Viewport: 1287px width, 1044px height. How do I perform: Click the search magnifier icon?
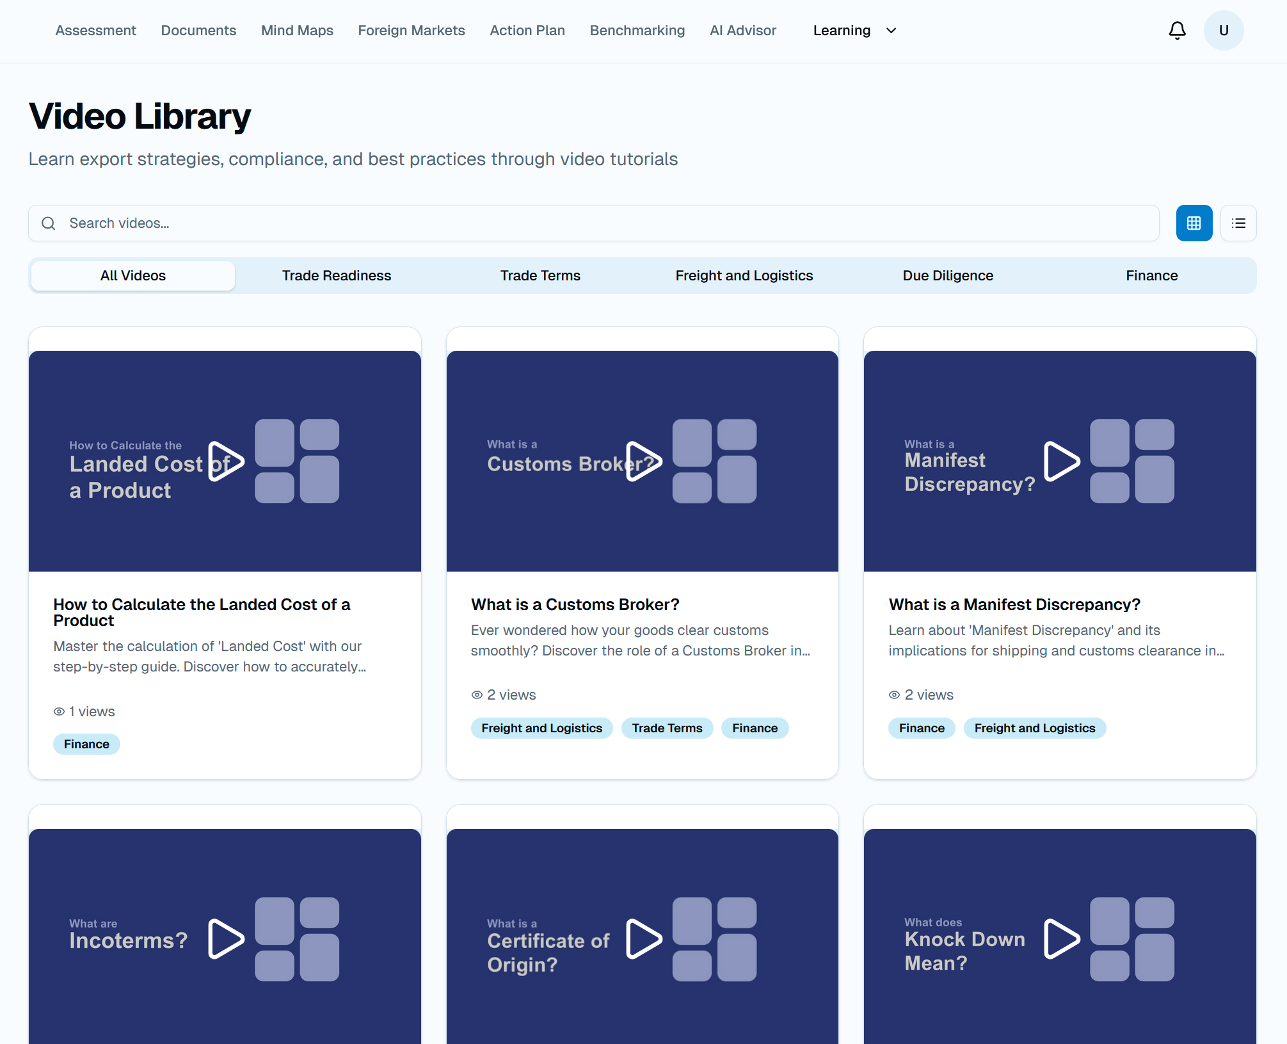49,223
